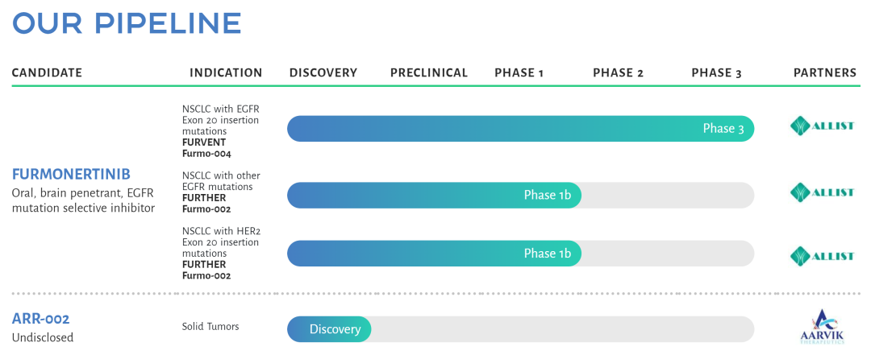Screen dimensions: 871x355
Task: Select the Phase 3 progress bar label
Action: coord(723,129)
